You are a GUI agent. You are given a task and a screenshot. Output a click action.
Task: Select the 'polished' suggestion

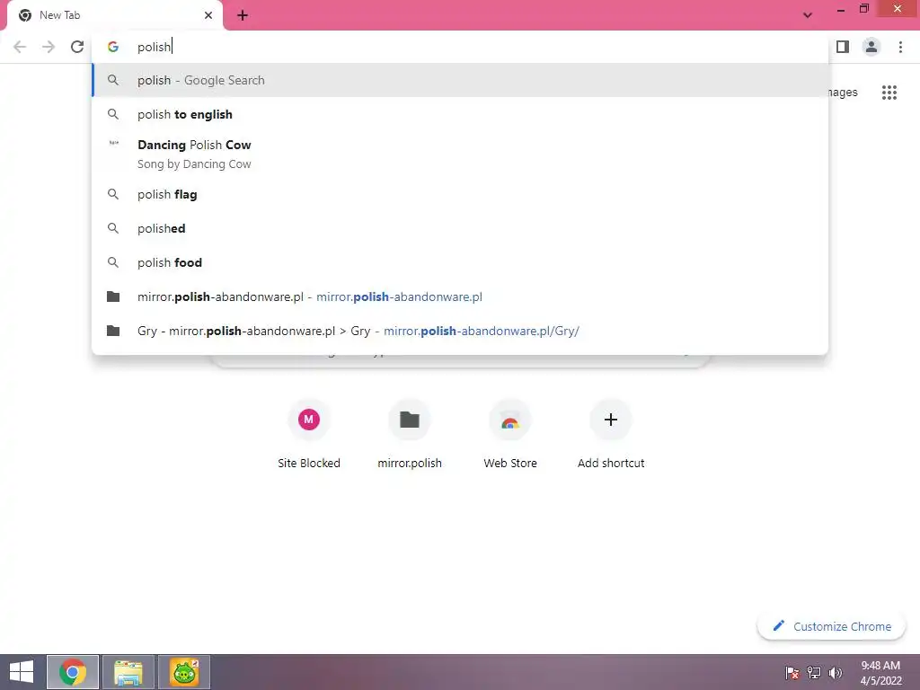tap(460, 228)
